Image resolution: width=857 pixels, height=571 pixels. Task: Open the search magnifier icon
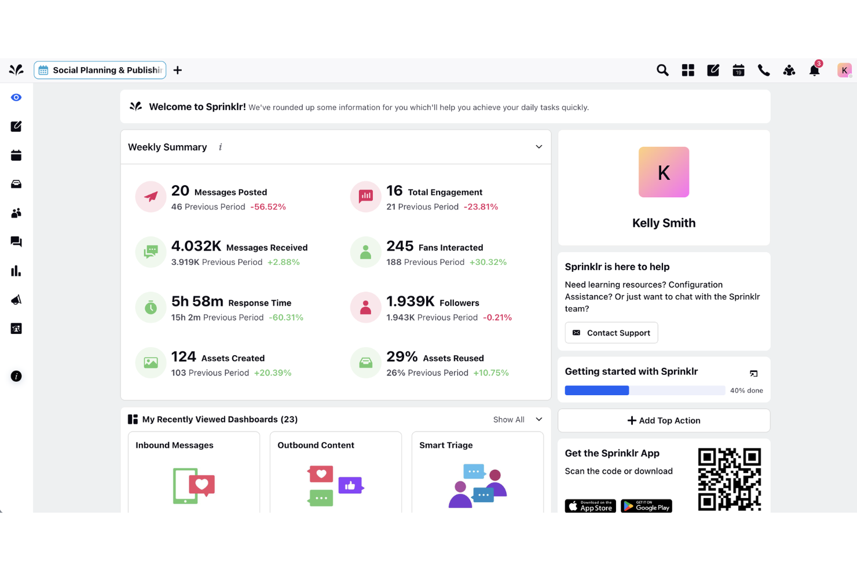(x=662, y=70)
